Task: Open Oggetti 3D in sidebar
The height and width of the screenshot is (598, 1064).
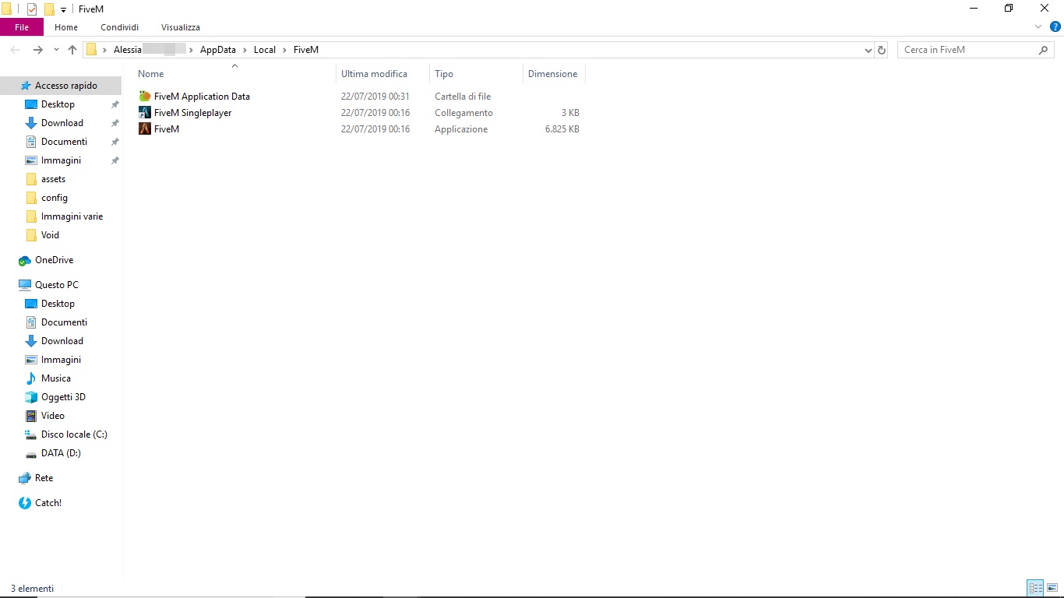Action: tap(63, 397)
